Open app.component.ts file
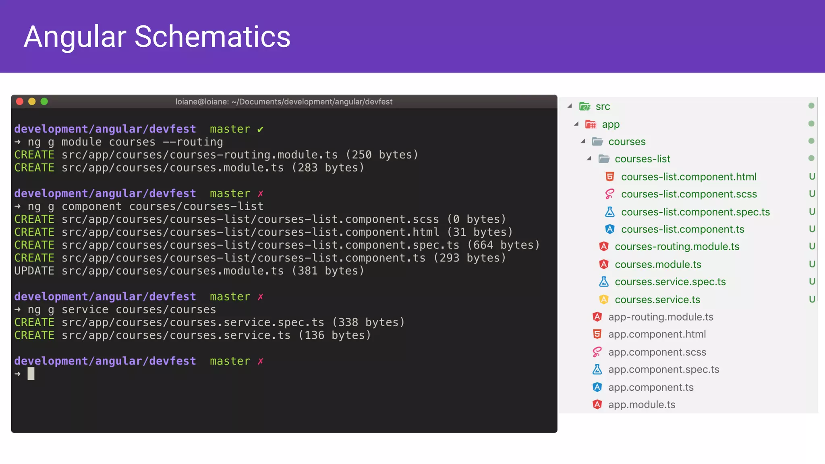 coord(651,387)
